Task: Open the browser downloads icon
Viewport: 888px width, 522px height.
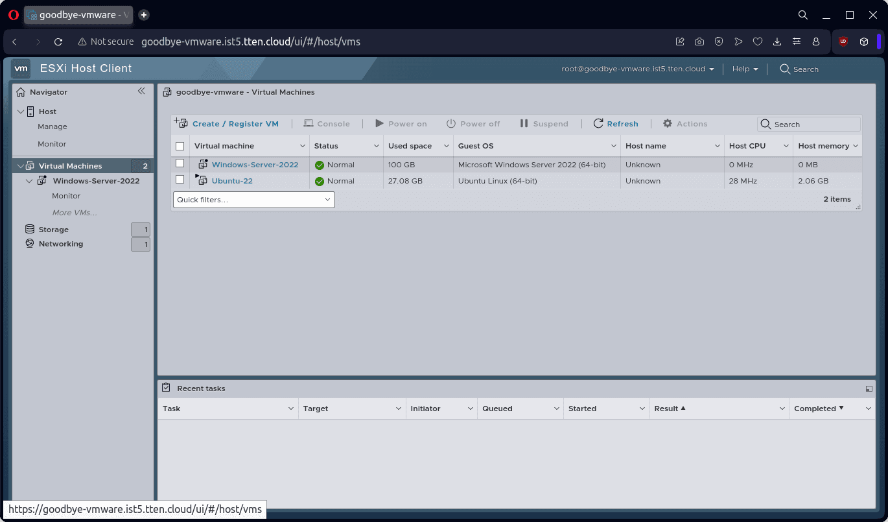Action: tap(777, 42)
